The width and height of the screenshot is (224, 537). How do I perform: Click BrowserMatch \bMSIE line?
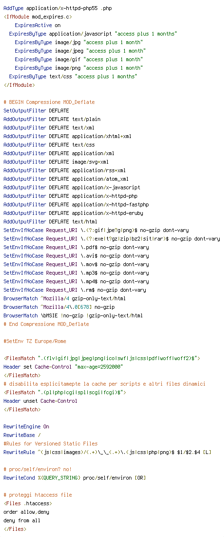[x=73, y=315]
